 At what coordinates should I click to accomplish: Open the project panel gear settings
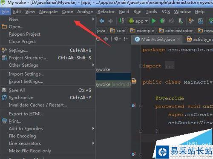[117, 39]
